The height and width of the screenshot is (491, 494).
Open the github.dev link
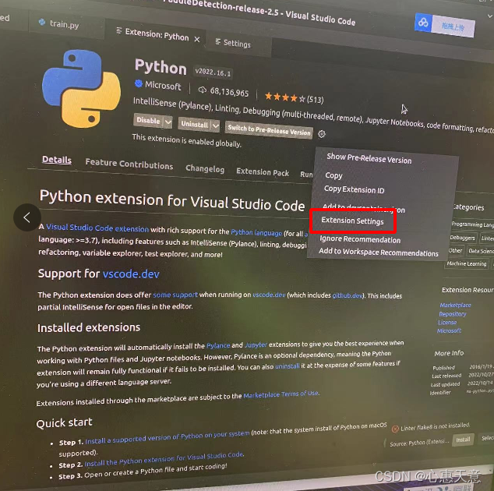point(348,295)
